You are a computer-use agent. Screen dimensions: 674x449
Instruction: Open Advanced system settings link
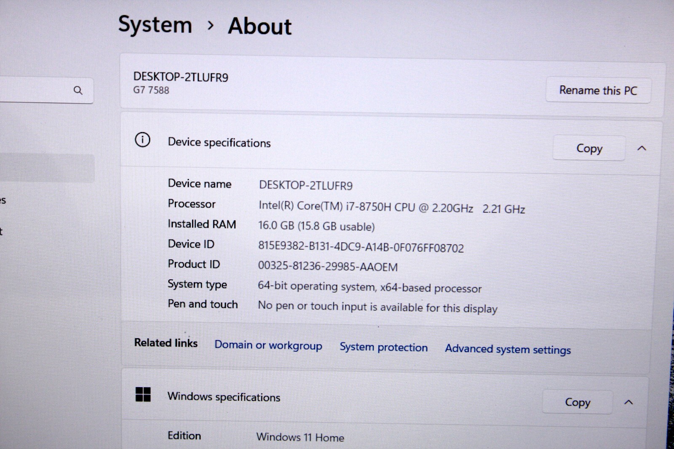point(508,349)
